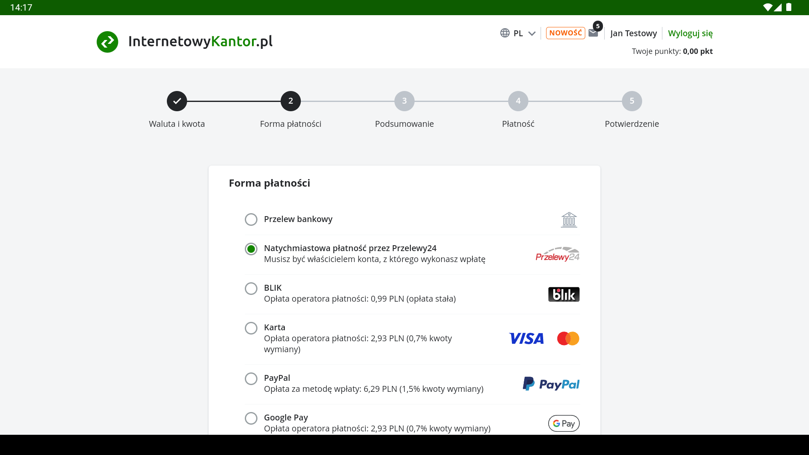Viewport: 809px width, 455px height.
Task: Click the Google Pay logo
Action: coord(563,423)
